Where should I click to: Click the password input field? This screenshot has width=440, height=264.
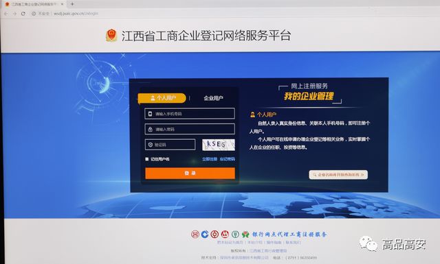[x=190, y=129]
